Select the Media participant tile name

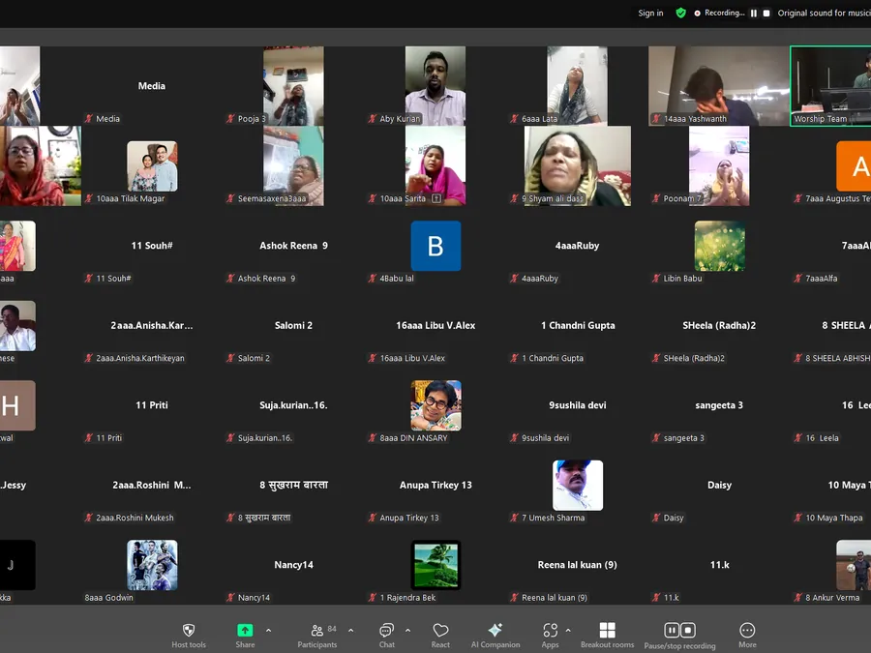(152, 86)
